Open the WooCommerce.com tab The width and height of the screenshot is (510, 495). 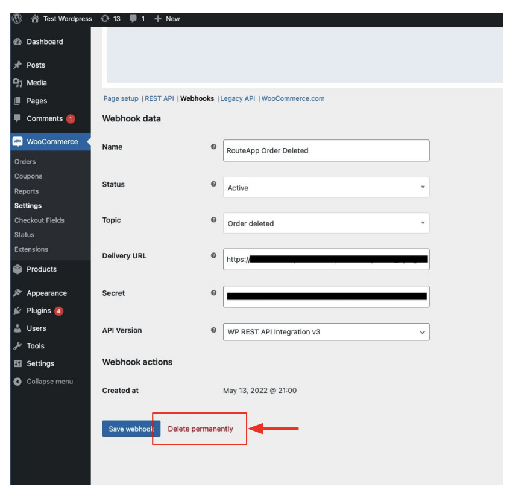pyautogui.click(x=293, y=98)
